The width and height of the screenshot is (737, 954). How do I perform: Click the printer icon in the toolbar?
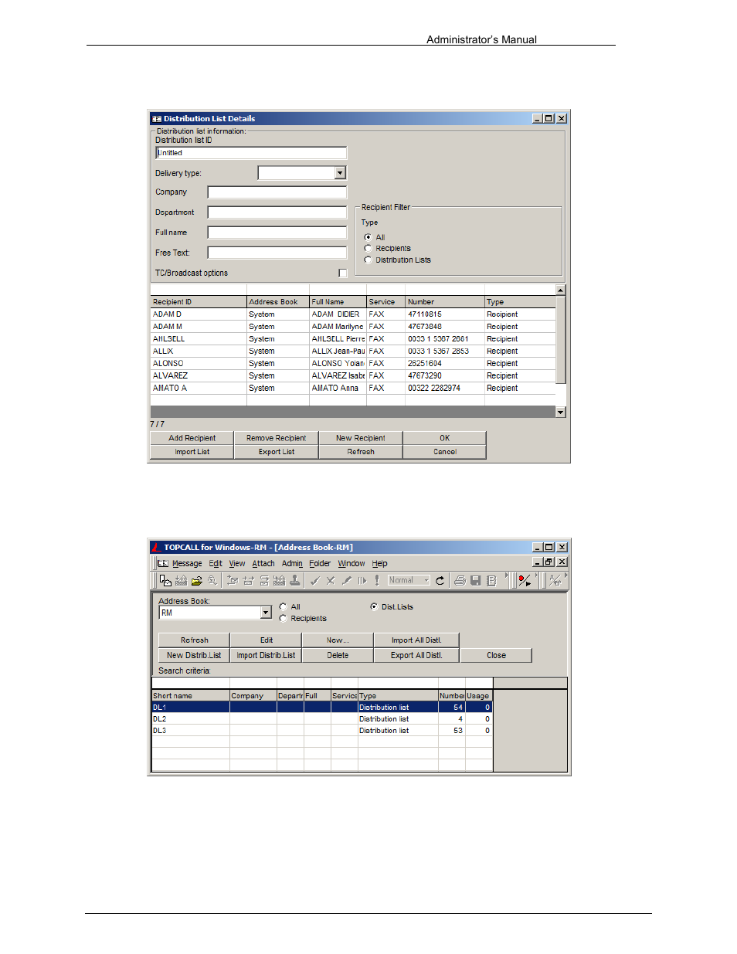point(460,580)
